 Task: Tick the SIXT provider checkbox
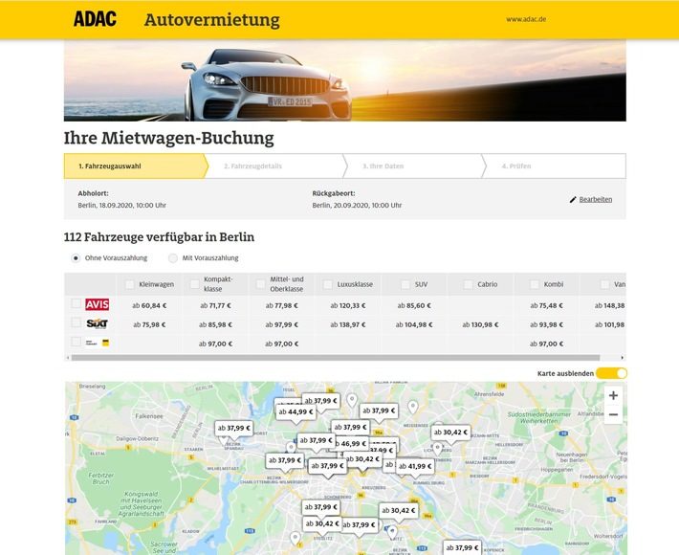(x=76, y=322)
